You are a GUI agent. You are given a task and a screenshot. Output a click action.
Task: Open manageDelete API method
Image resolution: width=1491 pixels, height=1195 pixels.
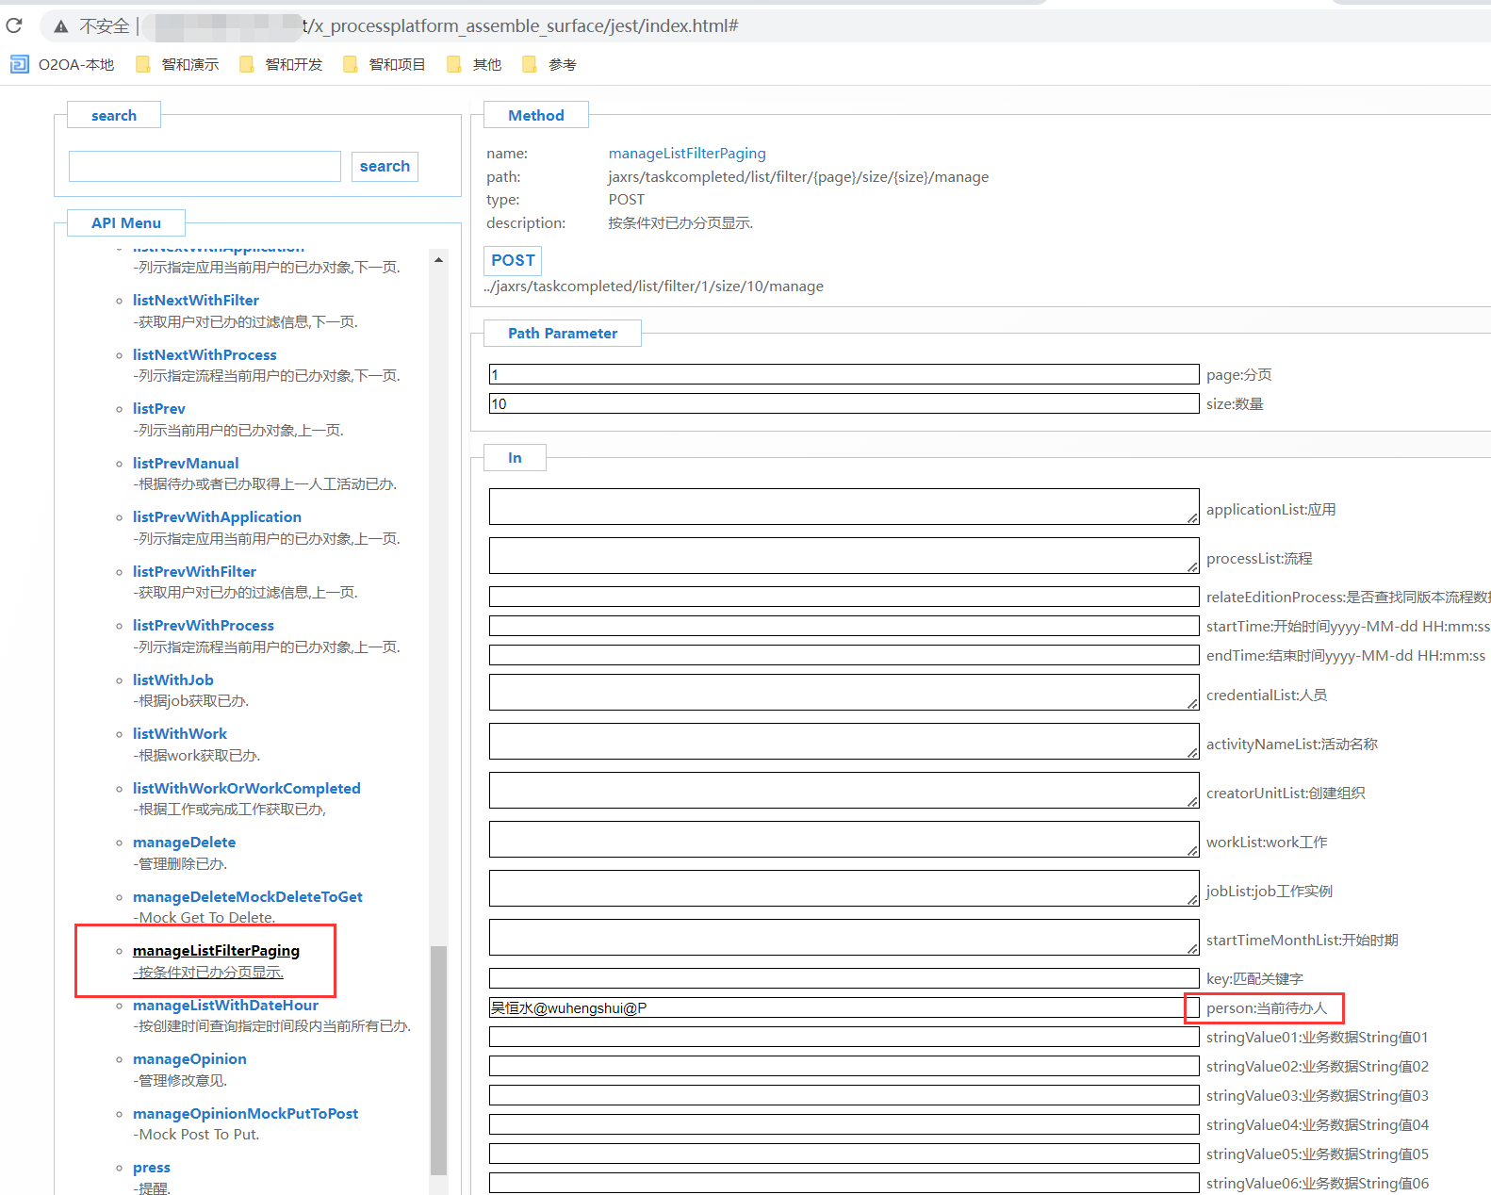coord(184,842)
